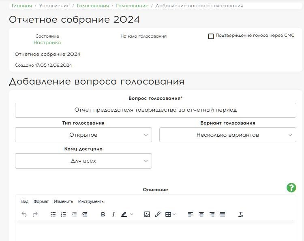Open the Тип голосования dropdown
304x241 pixels.
tap(83, 135)
